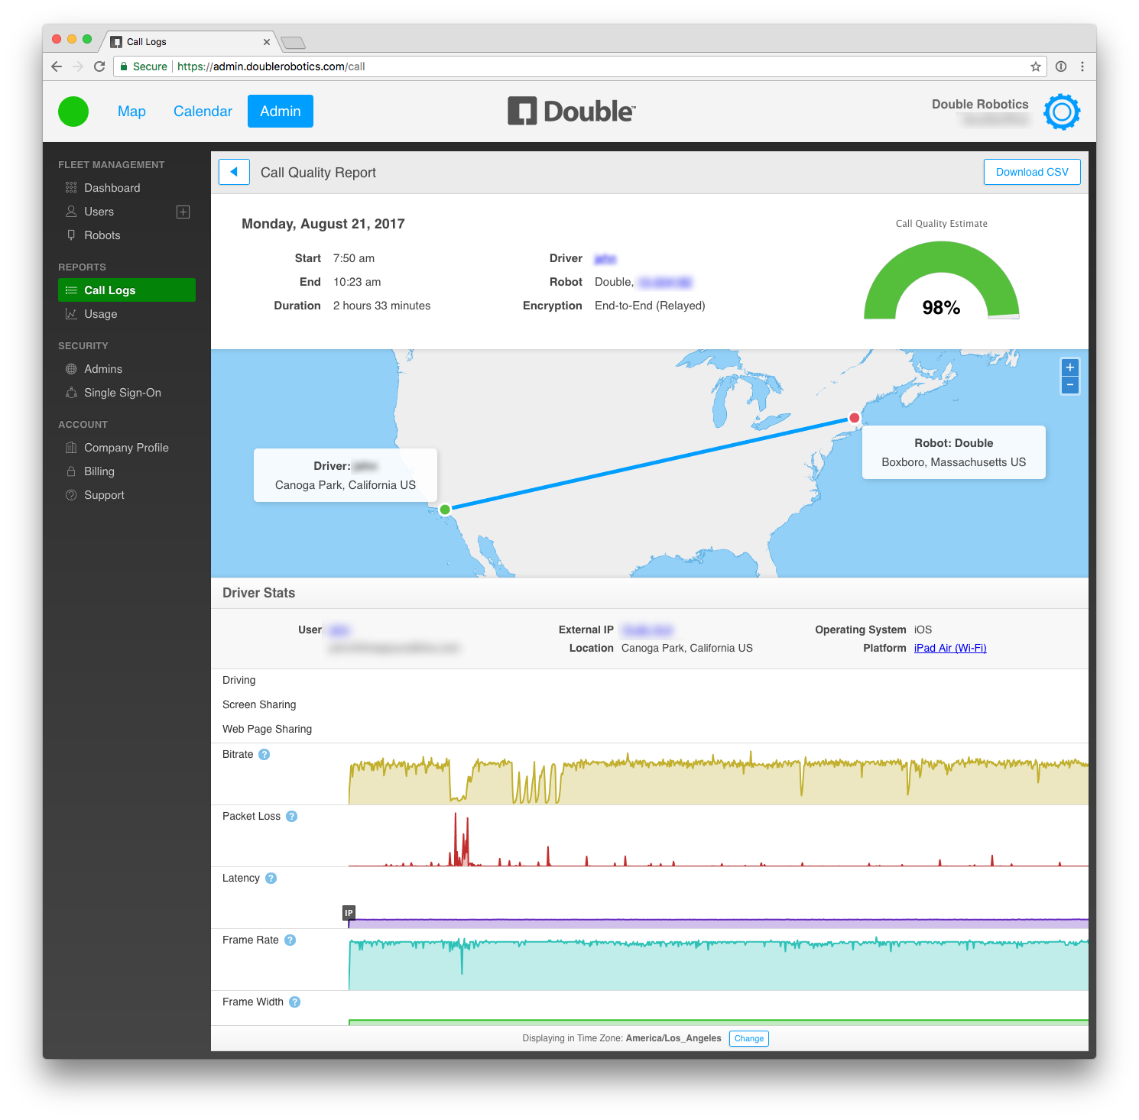
Task: Zoom in on the map with plus button
Action: (1069, 367)
